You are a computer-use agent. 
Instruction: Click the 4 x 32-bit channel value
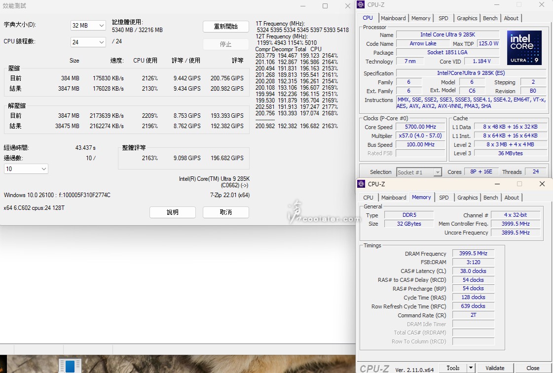click(516, 215)
